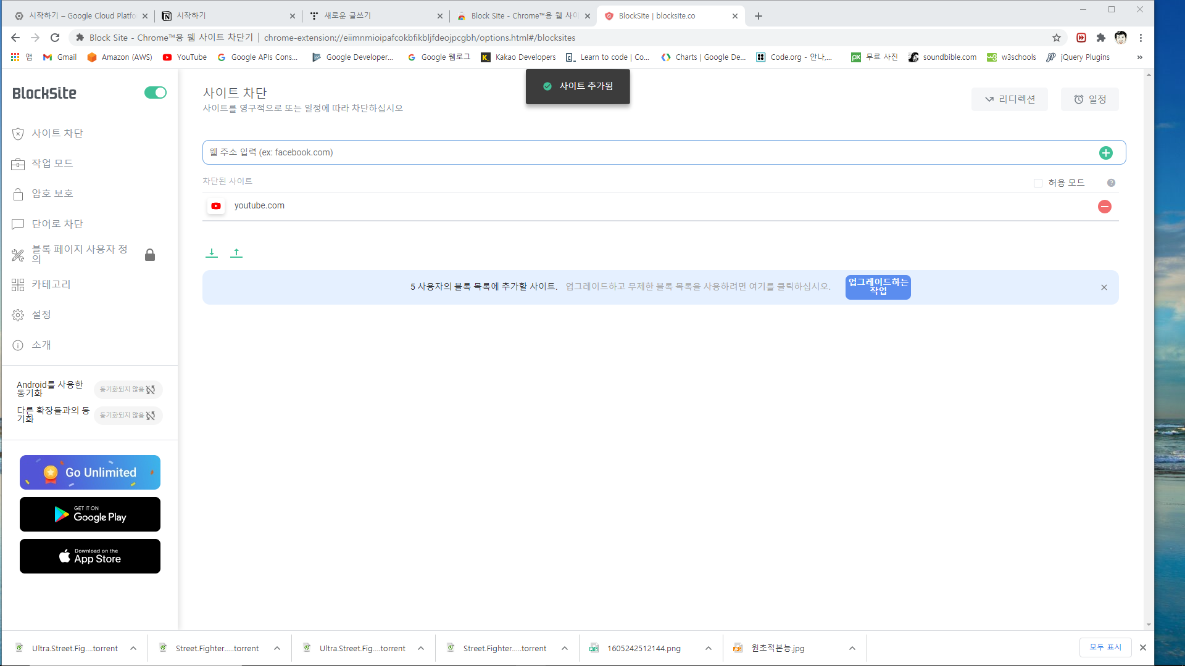Expand options for 1605242512144.png download
Viewport: 1185px width, 666px height.
click(x=709, y=648)
